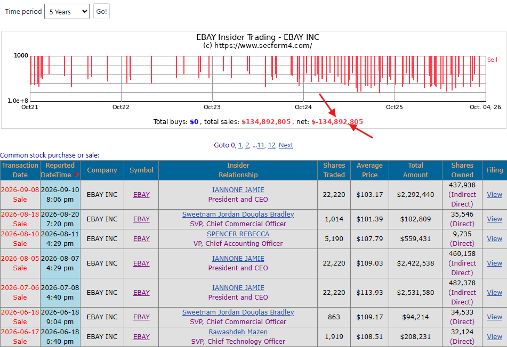Click the Next page link
Viewport: 507px width, 347px height.
pyautogui.click(x=286, y=145)
